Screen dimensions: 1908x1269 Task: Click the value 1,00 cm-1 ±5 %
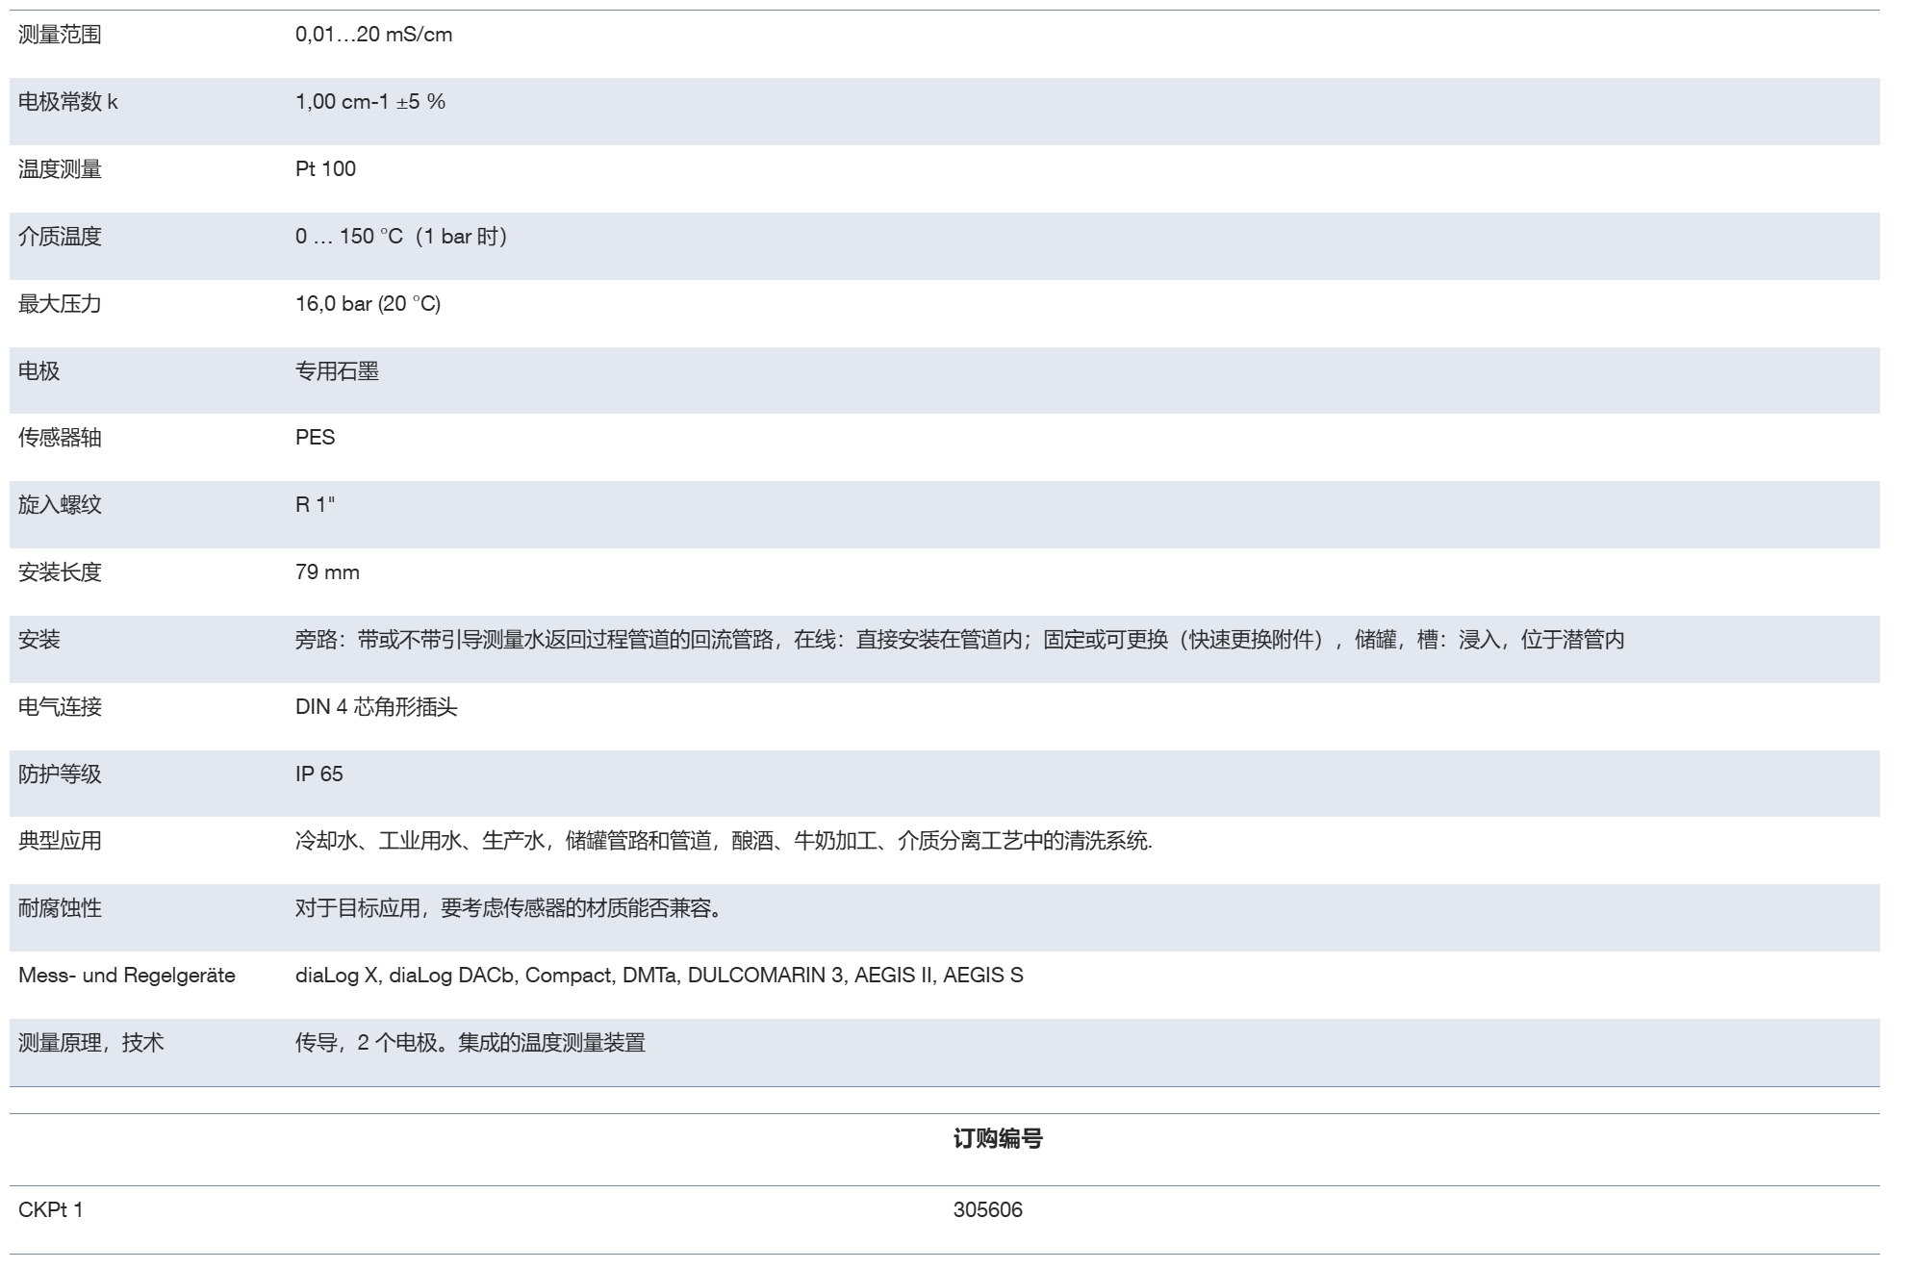pyautogui.click(x=370, y=102)
